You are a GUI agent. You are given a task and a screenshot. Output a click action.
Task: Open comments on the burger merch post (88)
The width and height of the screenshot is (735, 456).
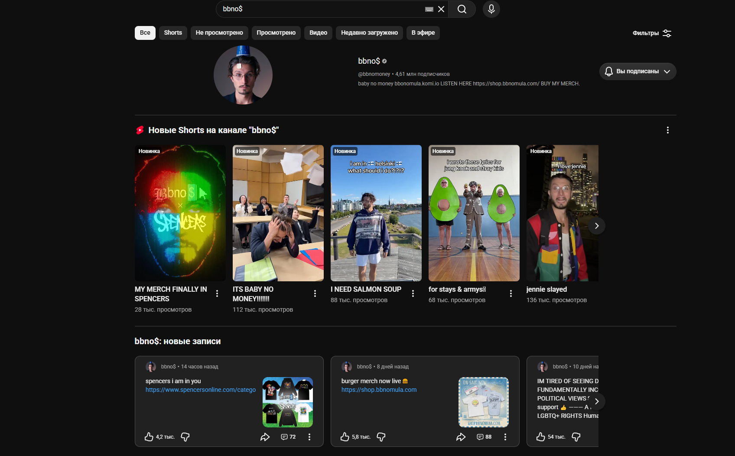pos(484,437)
